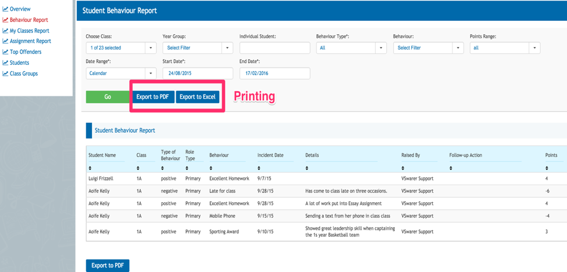Click the Raised By column header

tap(411, 155)
